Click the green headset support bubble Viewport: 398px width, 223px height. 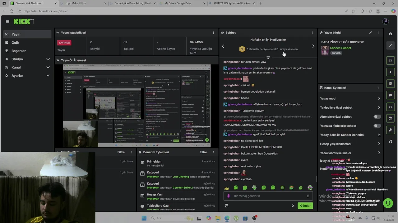point(388,203)
